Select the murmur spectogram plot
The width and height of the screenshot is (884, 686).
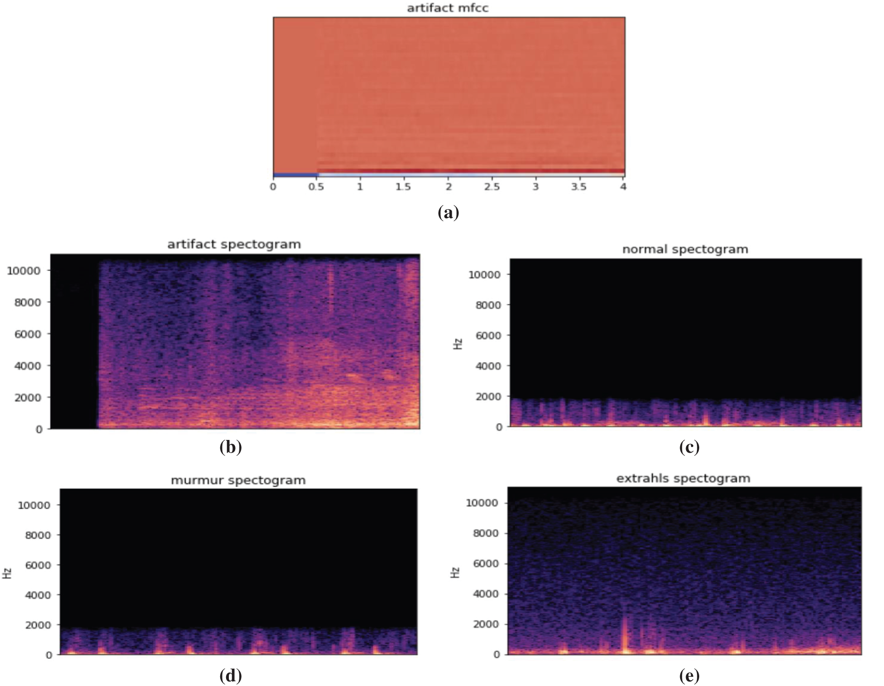(x=238, y=572)
